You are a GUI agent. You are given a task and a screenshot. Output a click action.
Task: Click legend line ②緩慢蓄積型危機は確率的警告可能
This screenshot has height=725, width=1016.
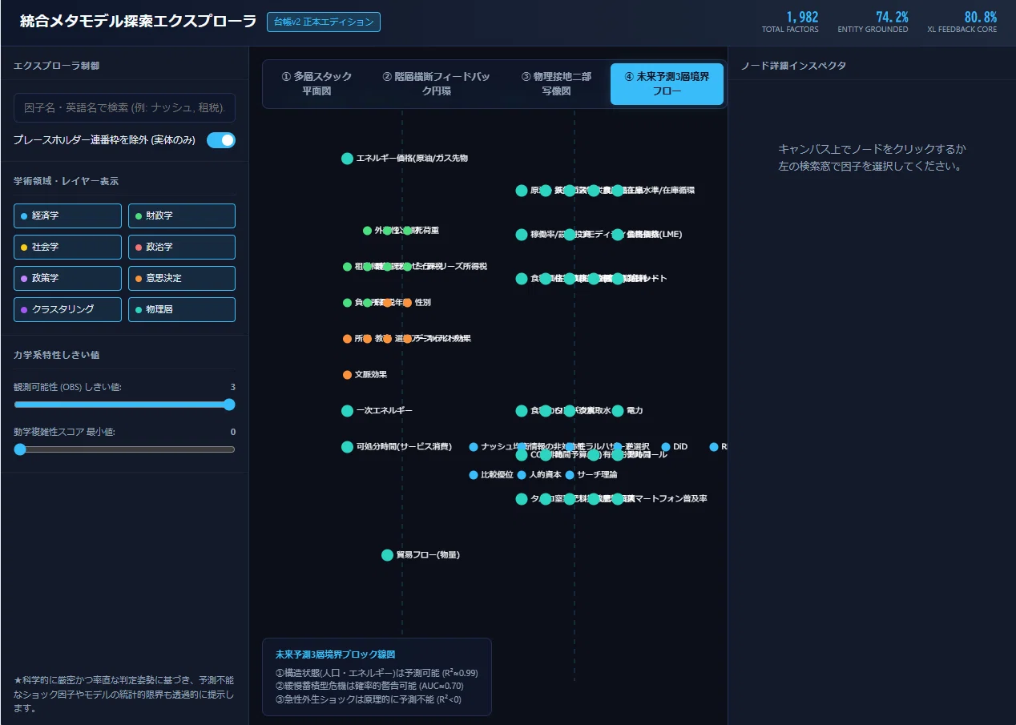(x=369, y=686)
